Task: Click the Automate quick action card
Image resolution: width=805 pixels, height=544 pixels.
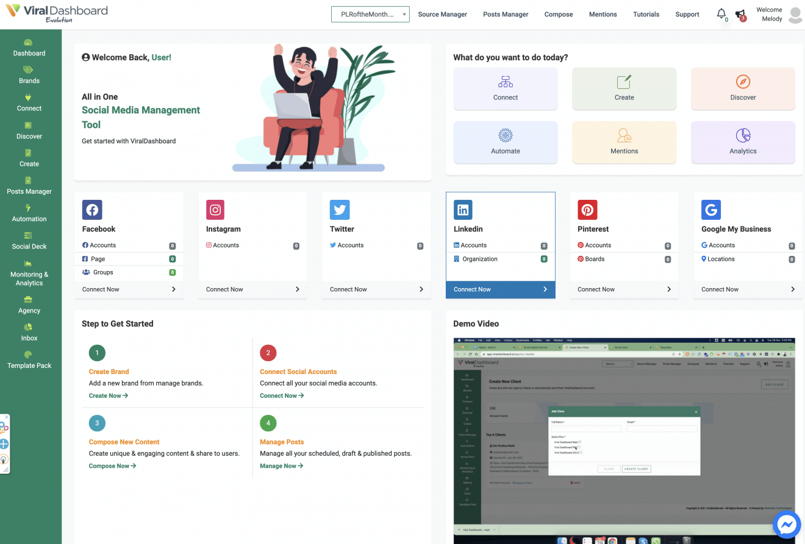Action: click(506, 142)
